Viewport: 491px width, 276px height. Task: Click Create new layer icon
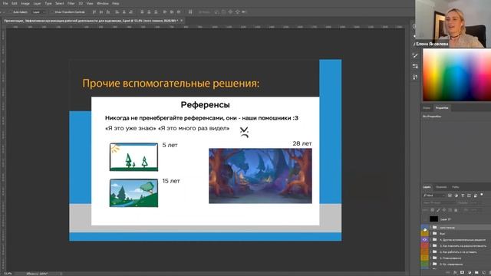point(483,273)
